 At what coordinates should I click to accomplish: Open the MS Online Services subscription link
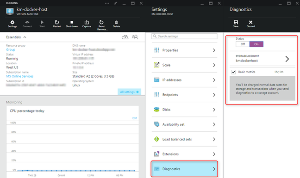(20, 76)
